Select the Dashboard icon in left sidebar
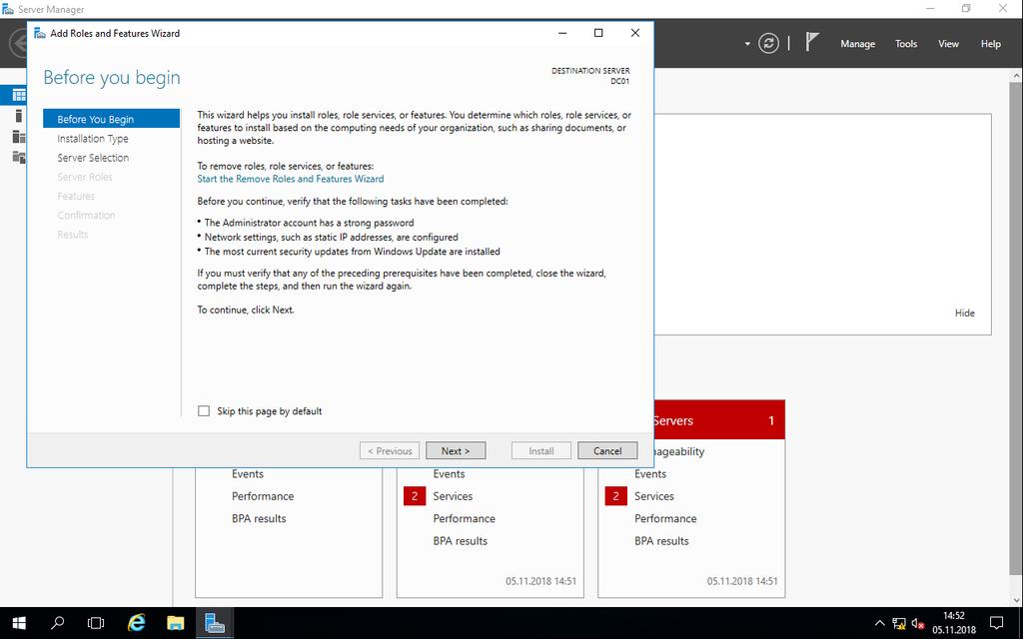This screenshot has width=1023, height=639. pos(19,95)
